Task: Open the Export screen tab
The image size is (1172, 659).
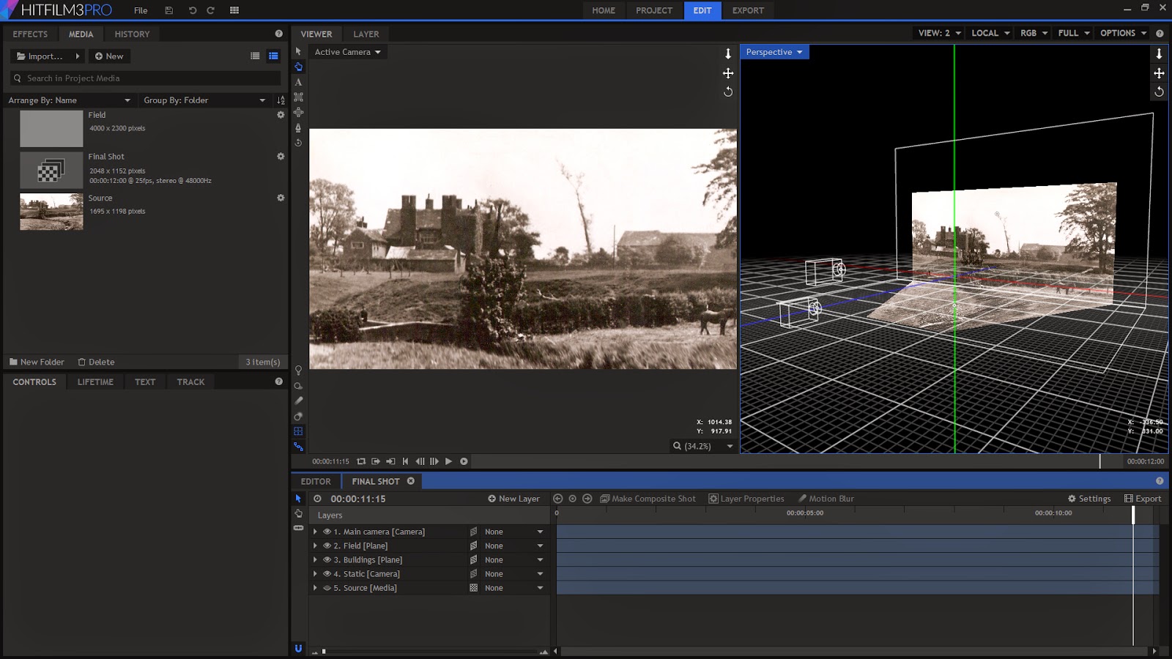Action: pyautogui.click(x=748, y=10)
